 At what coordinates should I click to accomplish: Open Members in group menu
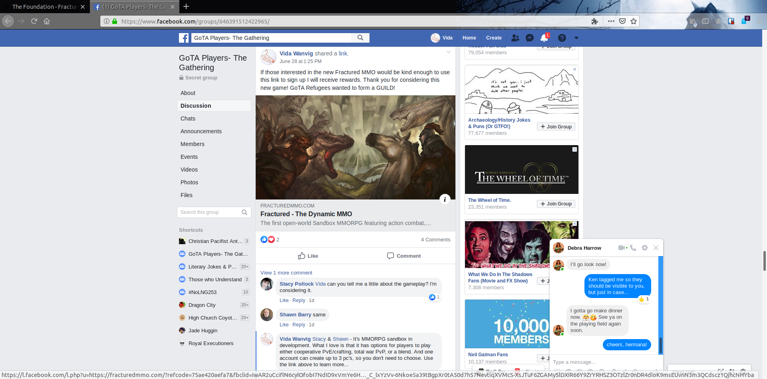tap(193, 144)
